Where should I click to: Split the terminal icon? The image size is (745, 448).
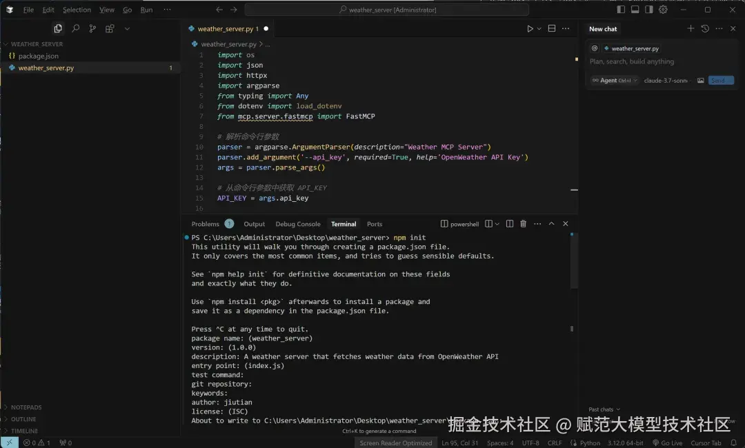pyautogui.click(x=509, y=223)
